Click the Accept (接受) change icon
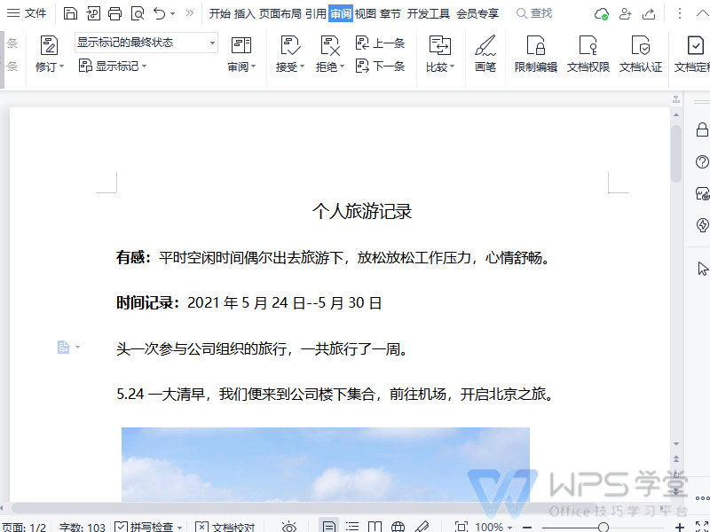710x532 pixels. pos(290,45)
